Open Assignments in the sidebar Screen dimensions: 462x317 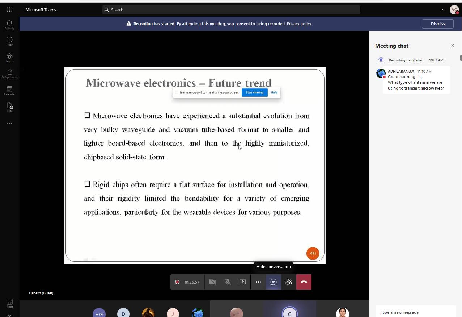(9, 74)
